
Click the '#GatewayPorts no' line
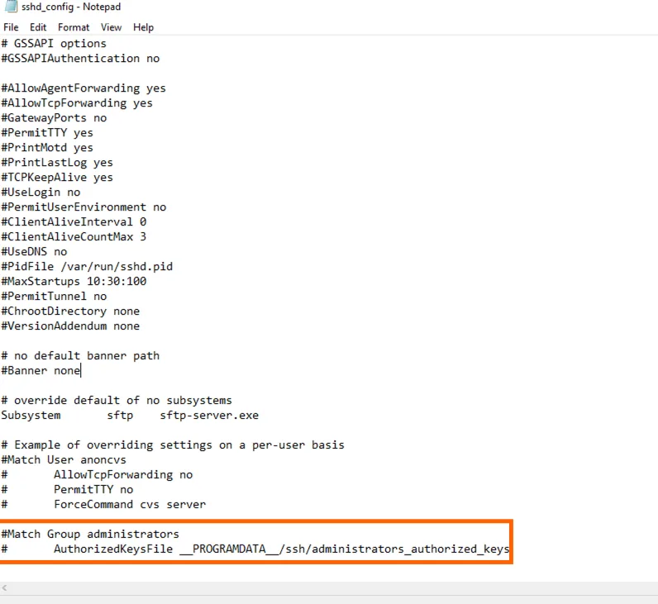54,118
